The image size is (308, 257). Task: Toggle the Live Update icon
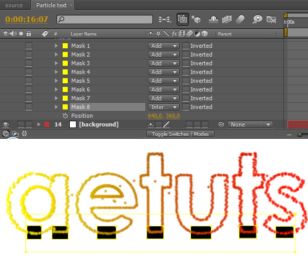tap(182, 19)
